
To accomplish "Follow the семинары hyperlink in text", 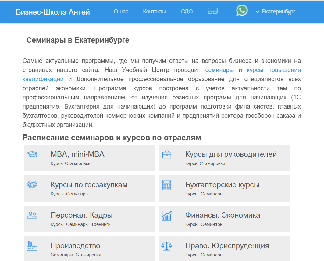I will tap(219, 70).
